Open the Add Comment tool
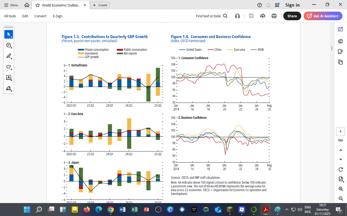 [x=9, y=45]
